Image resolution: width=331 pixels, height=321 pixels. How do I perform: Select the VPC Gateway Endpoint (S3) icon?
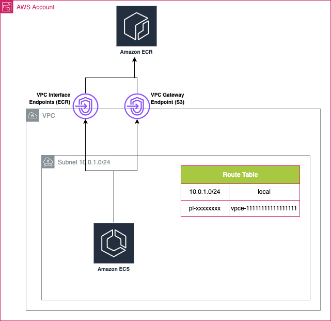coord(137,108)
